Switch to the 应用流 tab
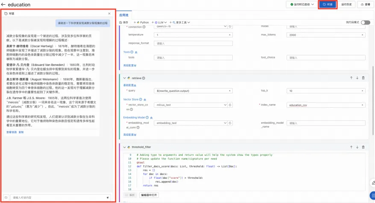Viewport: 375px width, 203px height. point(123,15)
